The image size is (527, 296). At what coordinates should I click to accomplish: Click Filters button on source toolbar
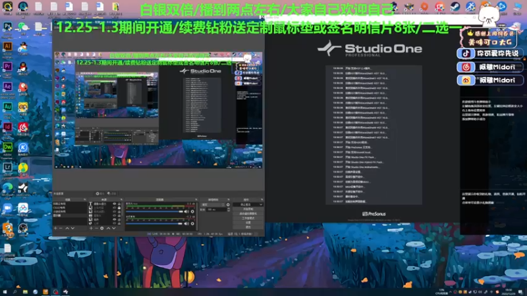click(111, 193)
